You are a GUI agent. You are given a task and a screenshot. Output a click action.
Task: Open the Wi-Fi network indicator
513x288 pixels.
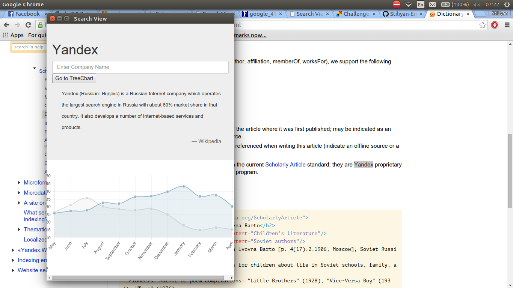click(409, 4)
